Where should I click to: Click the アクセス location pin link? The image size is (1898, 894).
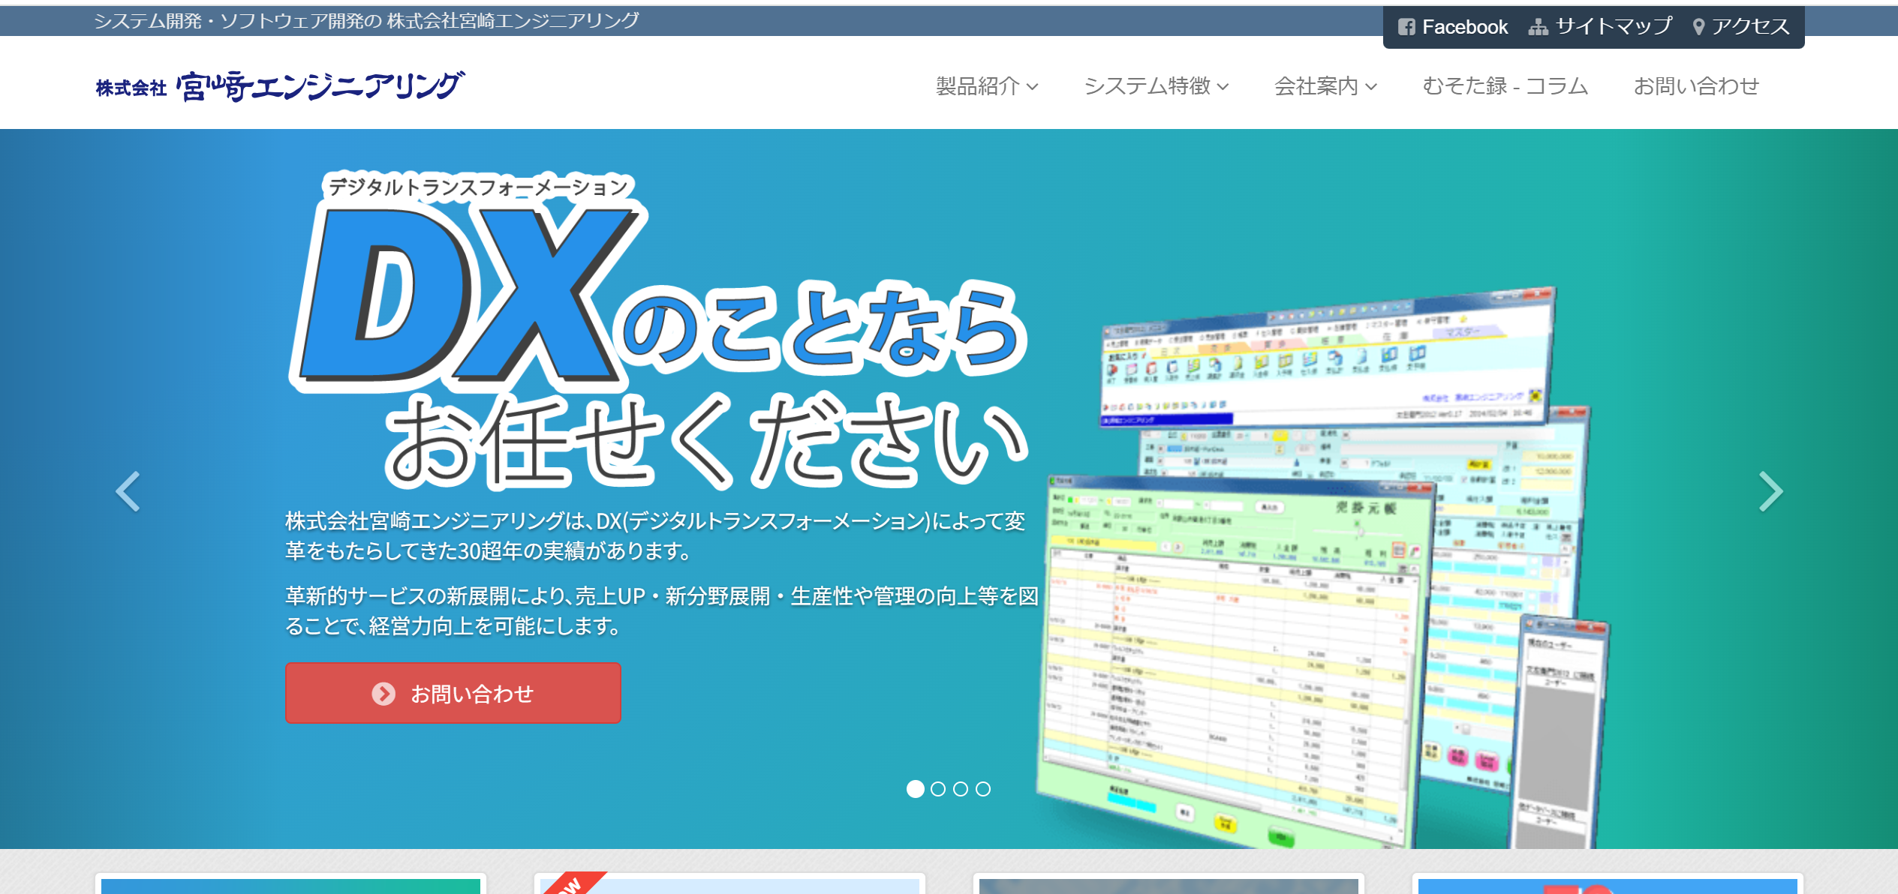pos(1698,27)
